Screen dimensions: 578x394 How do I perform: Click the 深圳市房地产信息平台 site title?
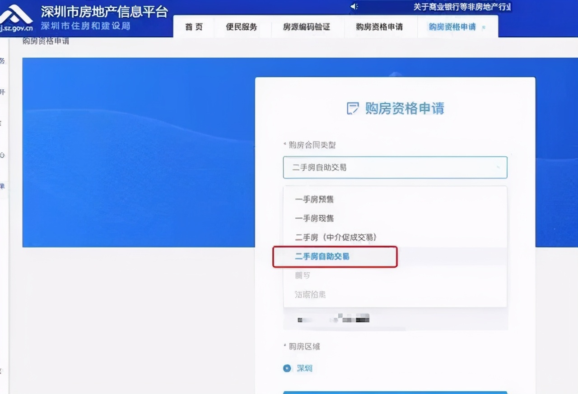click(x=104, y=11)
